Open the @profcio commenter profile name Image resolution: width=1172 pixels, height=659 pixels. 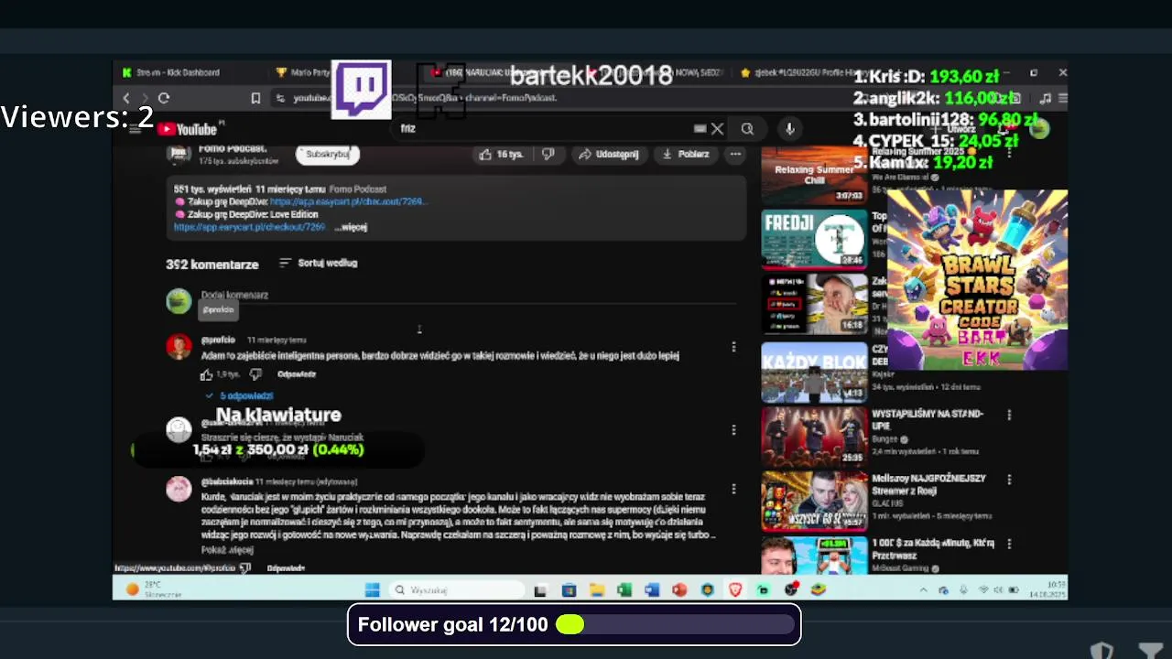(218, 340)
